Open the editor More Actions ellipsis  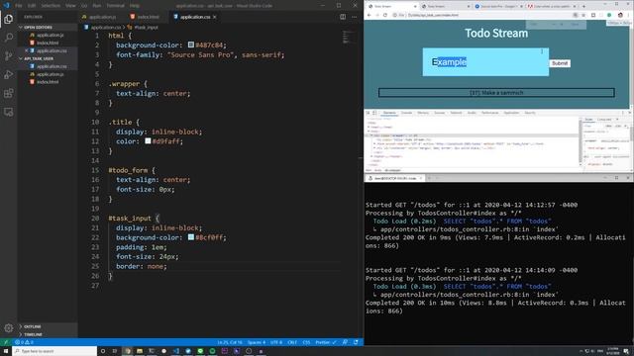[355, 17]
